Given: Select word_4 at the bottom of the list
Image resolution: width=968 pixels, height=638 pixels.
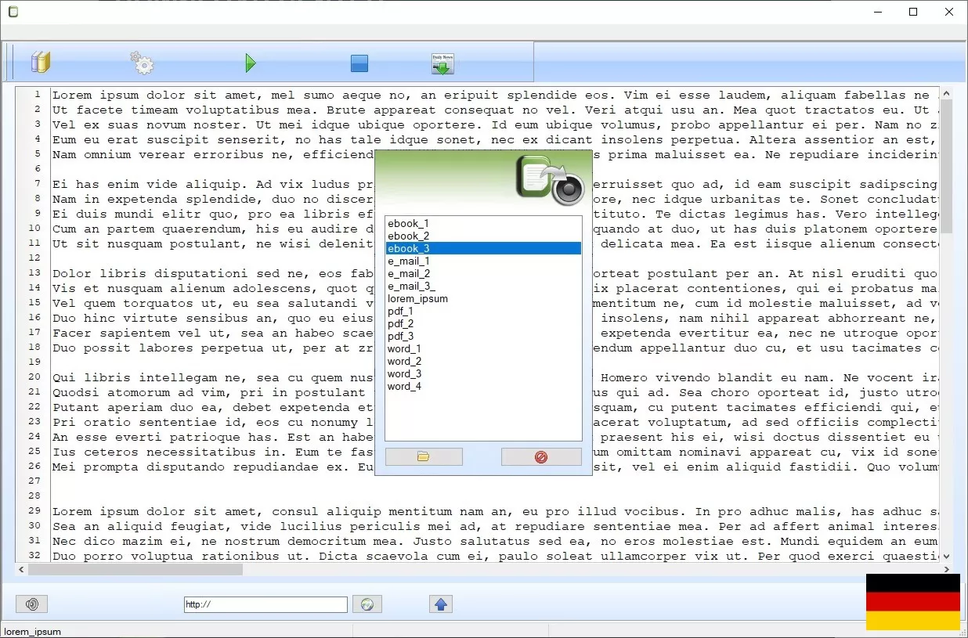Looking at the screenshot, I should pos(404,386).
